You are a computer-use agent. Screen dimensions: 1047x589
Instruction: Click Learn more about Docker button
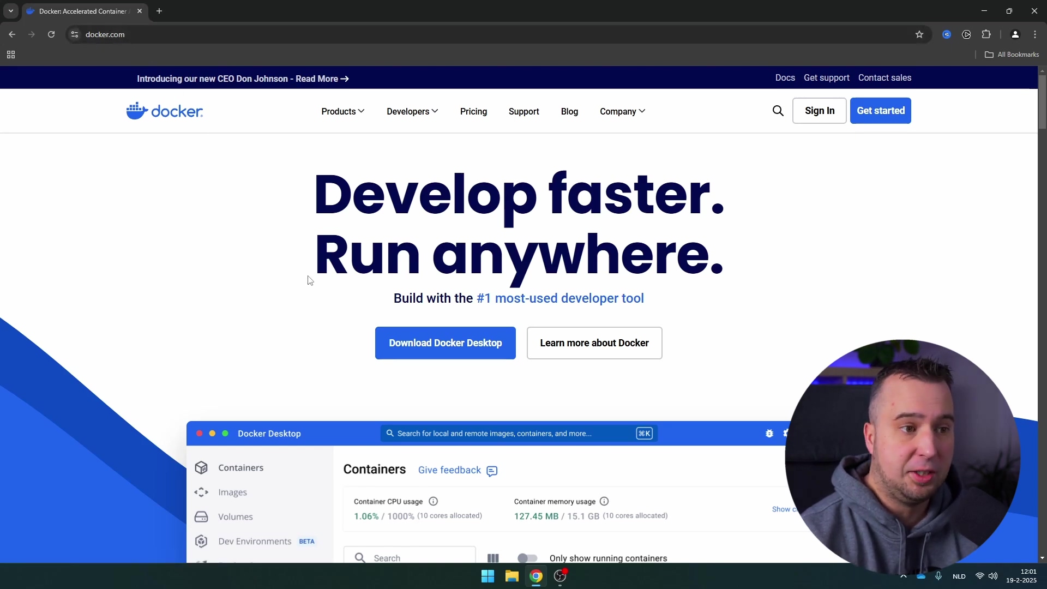tap(594, 343)
